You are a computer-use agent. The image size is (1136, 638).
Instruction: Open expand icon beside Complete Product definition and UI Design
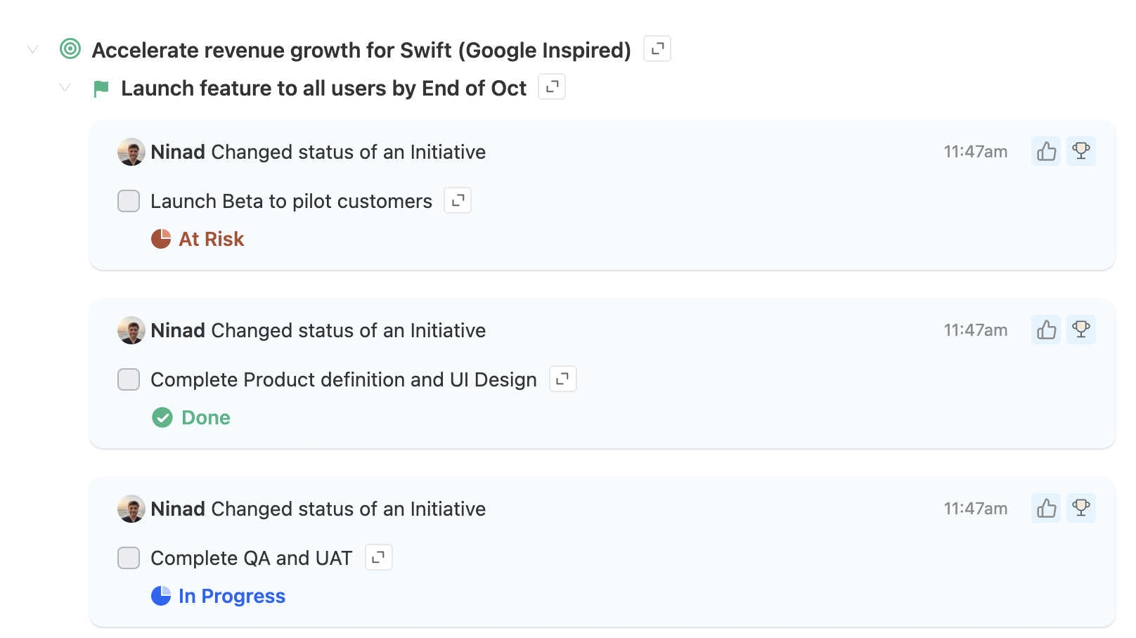click(x=563, y=379)
